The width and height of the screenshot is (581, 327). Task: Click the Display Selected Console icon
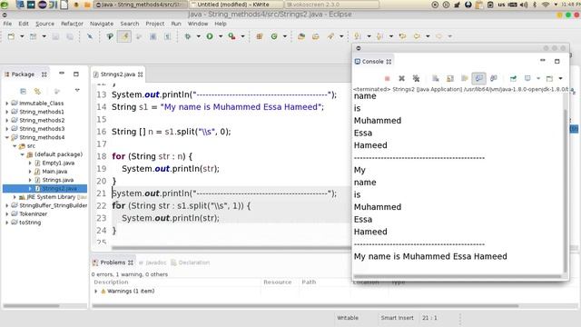pyautogui.click(x=527, y=79)
